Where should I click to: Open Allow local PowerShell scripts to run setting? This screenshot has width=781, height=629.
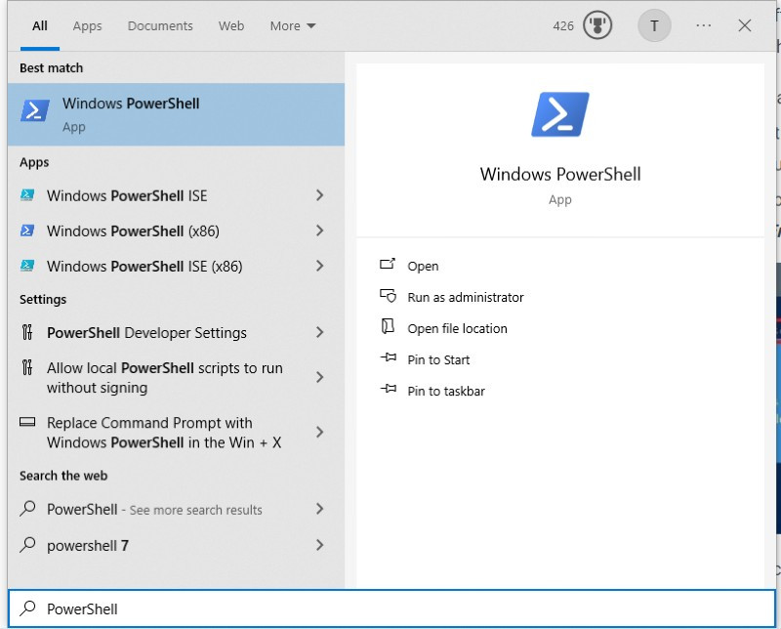[x=165, y=378]
